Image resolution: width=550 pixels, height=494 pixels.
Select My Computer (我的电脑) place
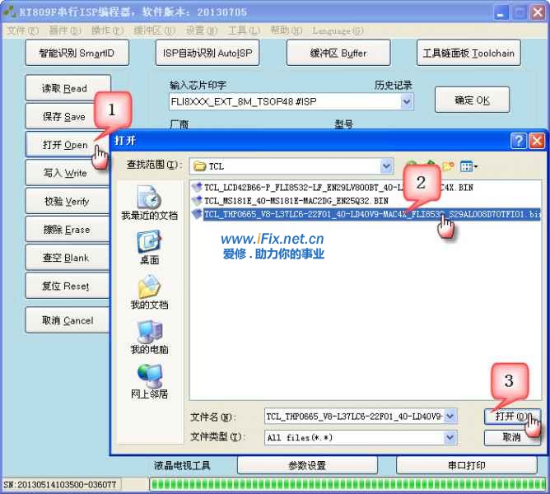click(x=149, y=336)
